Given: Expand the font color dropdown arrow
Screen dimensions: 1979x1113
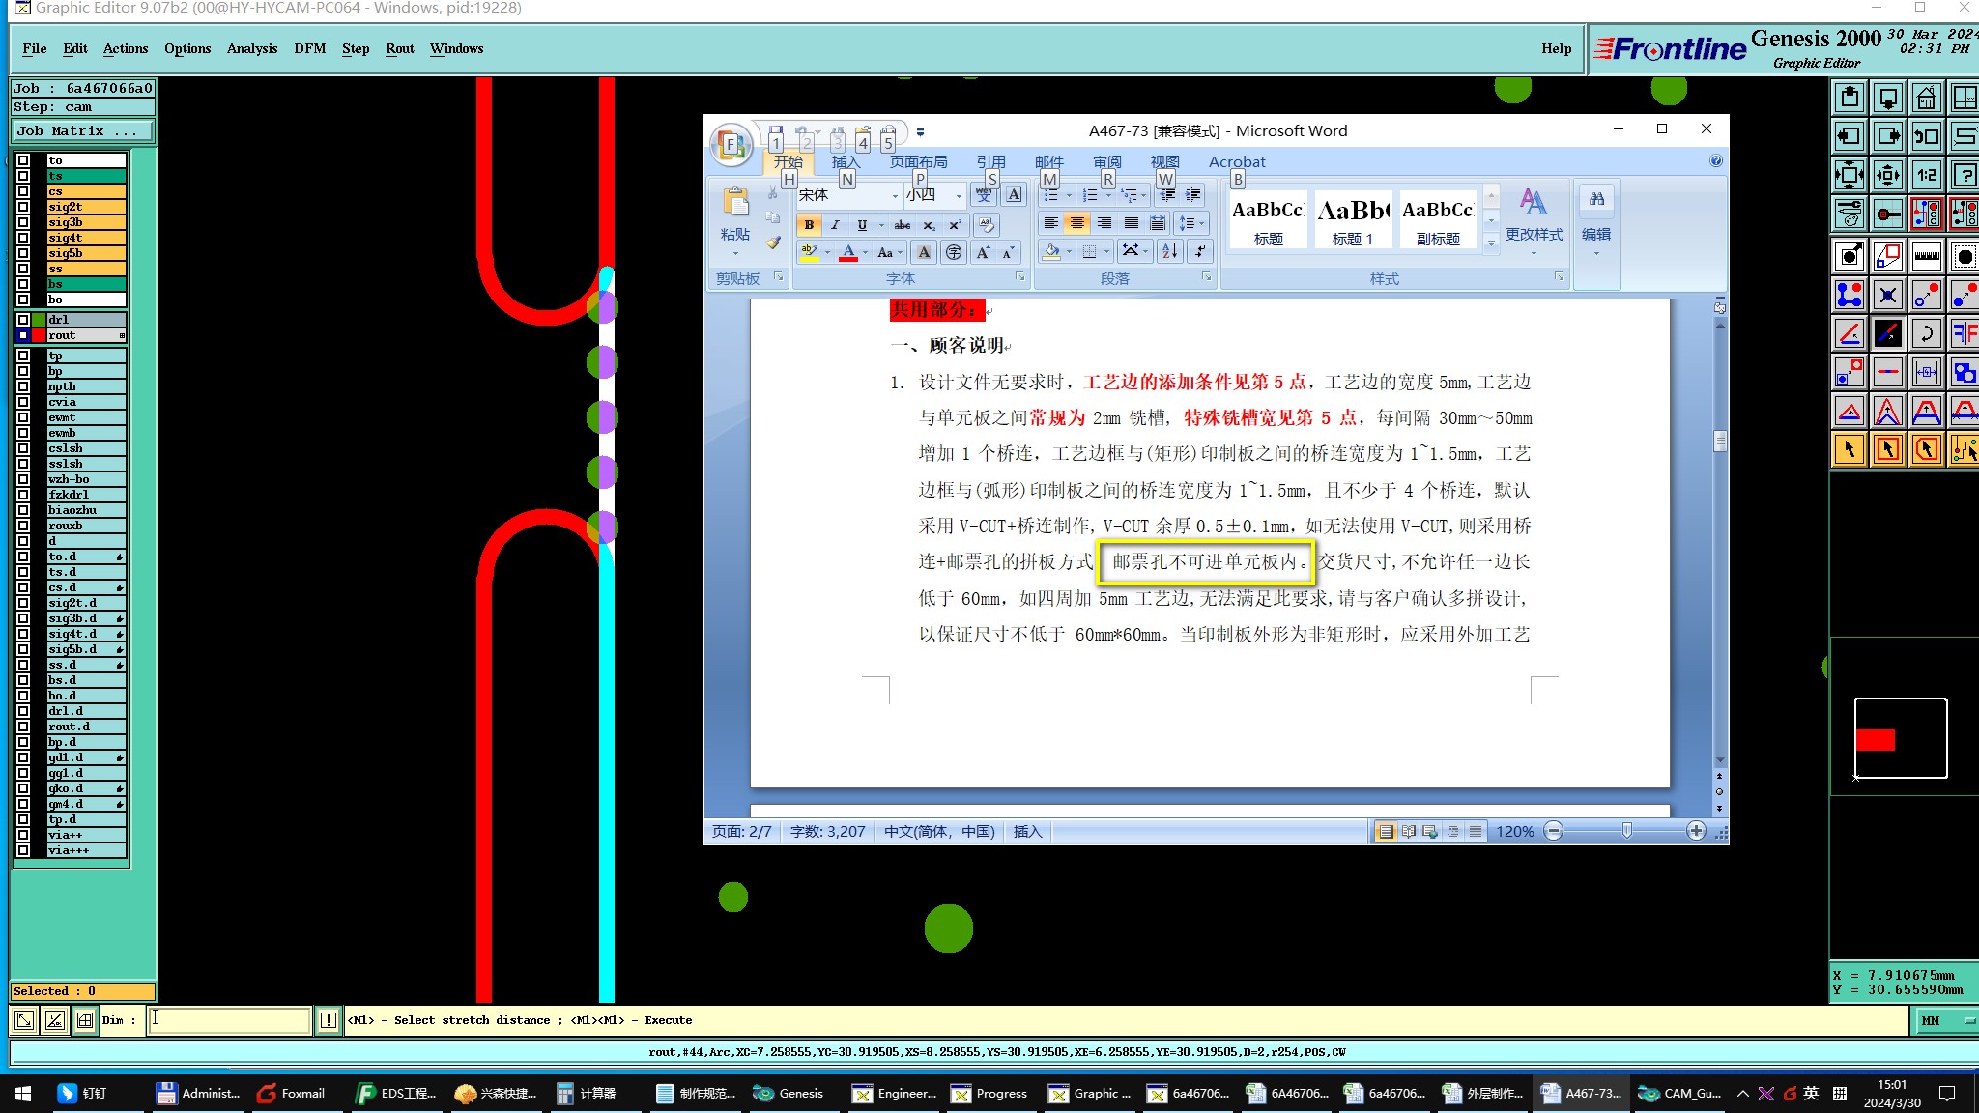Looking at the screenshot, I should click(866, 253).
